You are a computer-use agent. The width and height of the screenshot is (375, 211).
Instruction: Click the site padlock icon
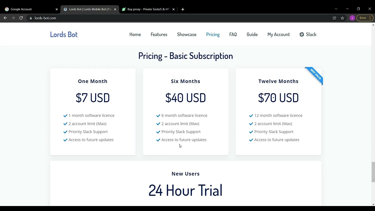point(31,18)
